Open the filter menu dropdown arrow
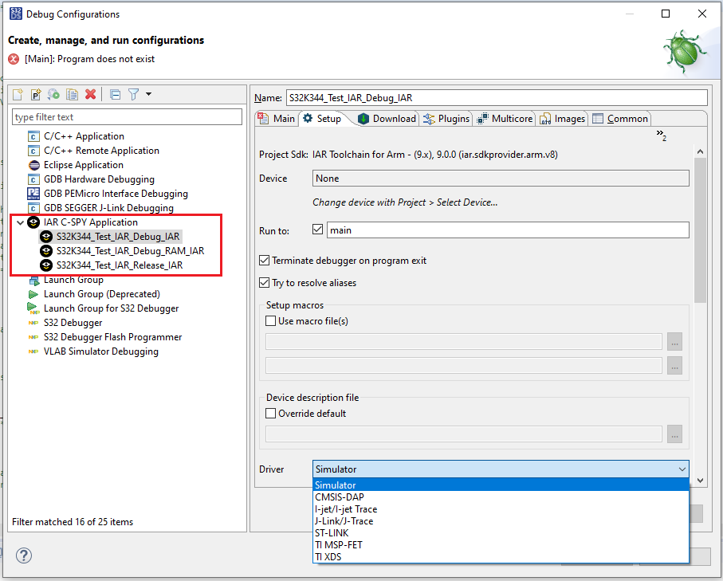The height and width of the screenshot is (581, 723). coord(148,94)
